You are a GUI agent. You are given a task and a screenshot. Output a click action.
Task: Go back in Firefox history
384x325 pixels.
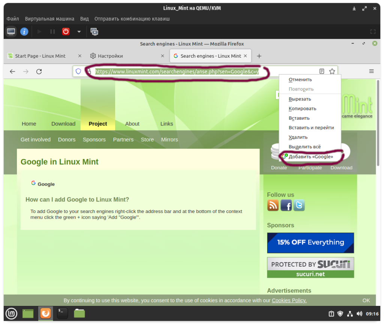click(x=12, y=72)
